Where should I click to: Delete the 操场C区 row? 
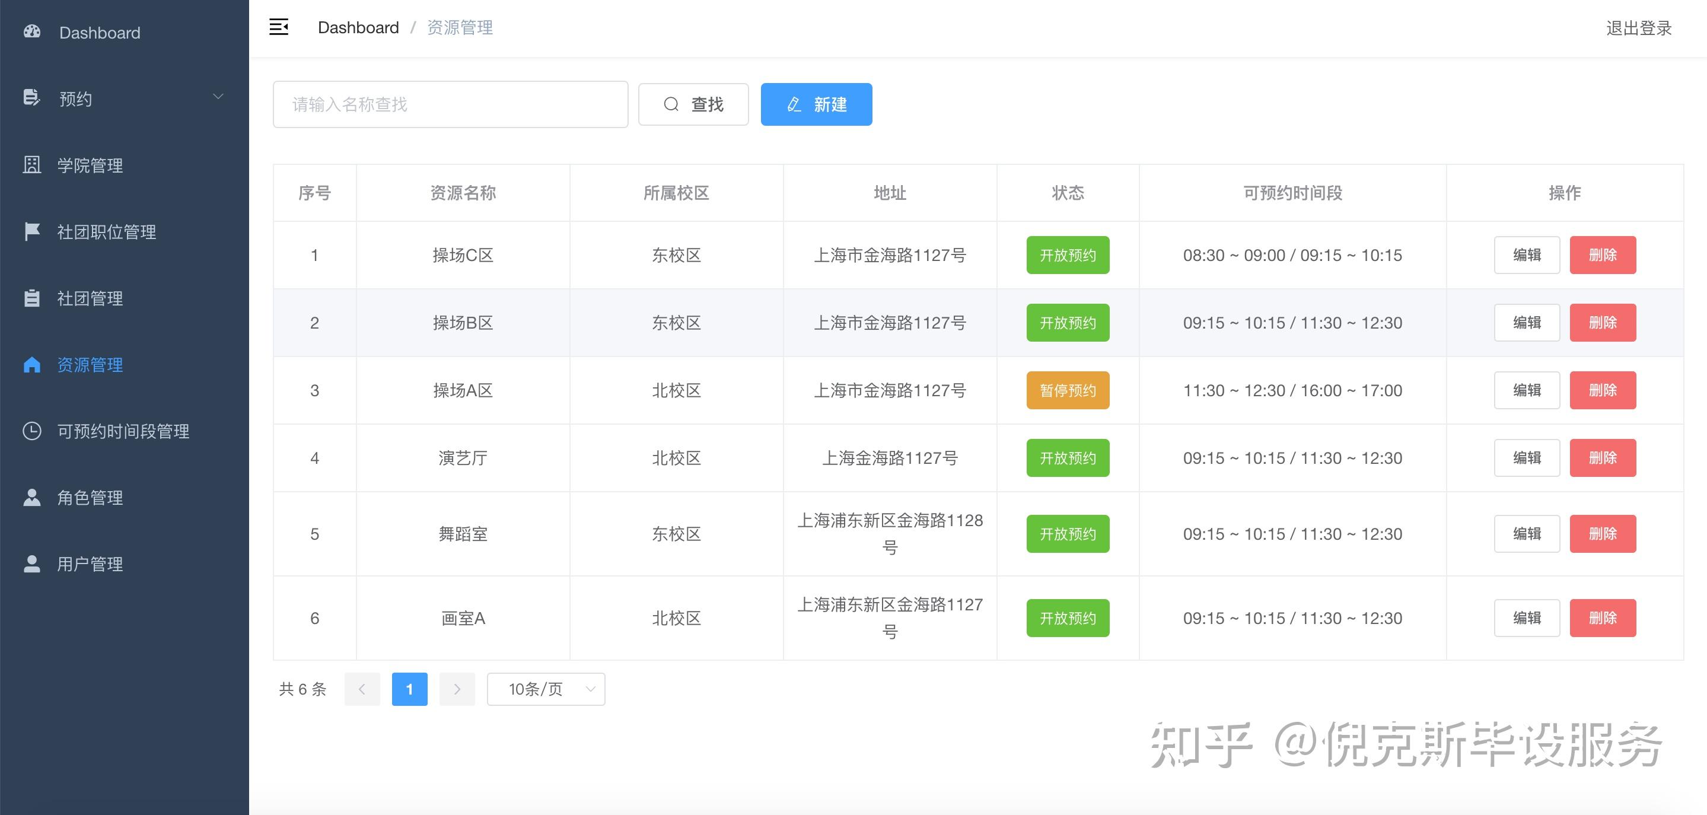[x=1603, y=255]
